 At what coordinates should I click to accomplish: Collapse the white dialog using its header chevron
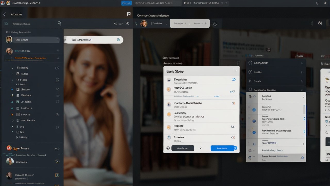235,70
